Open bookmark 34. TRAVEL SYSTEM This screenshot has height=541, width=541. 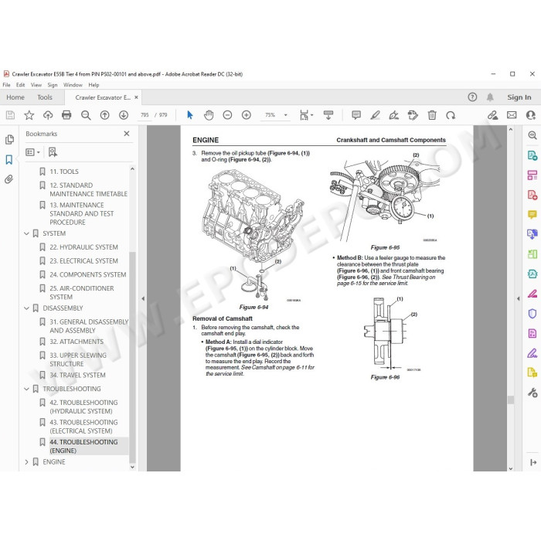(x=77, y=375)
